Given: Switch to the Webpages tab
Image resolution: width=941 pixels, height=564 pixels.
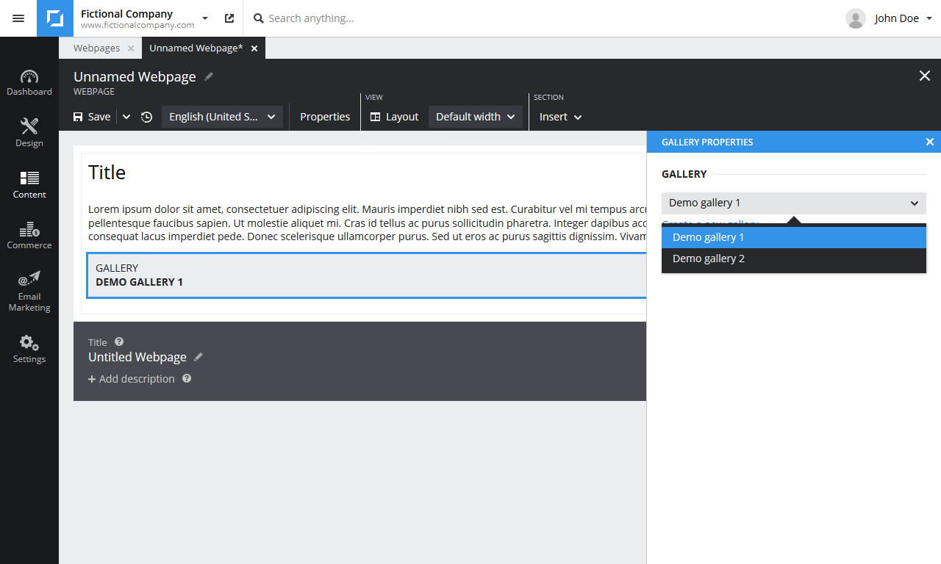Looking at the screenshot, I should click(x=96, y=48).
